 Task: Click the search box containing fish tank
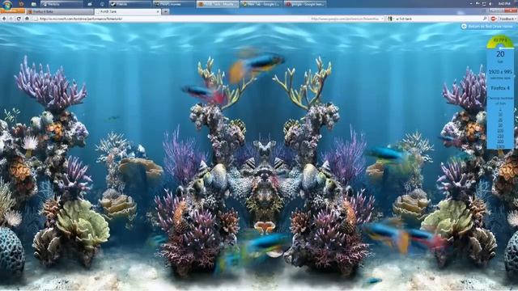pos(438,19)
